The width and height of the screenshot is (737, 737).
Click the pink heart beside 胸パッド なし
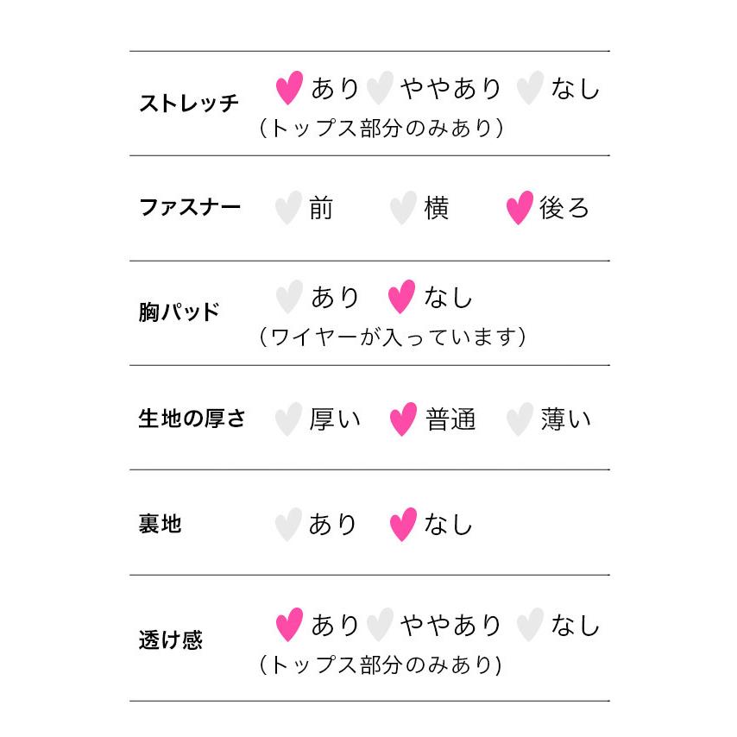[x=402, y=297]
